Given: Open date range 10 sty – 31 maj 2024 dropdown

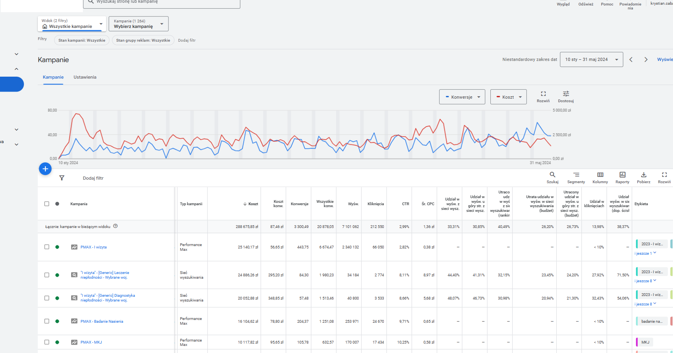Looking at the screenshot, I should tap(591, 60).
